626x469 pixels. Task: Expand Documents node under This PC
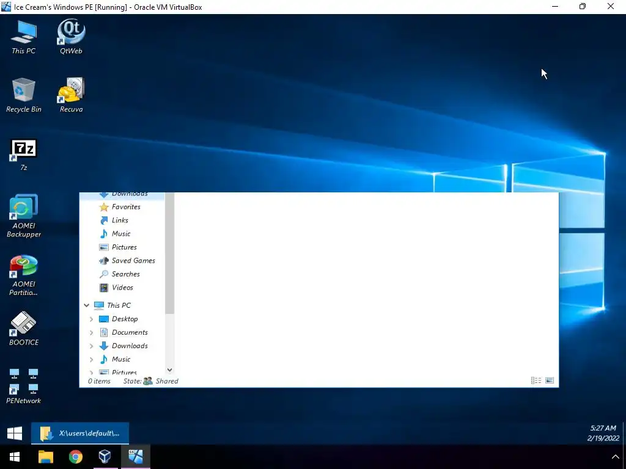click(x=92, y=333)
